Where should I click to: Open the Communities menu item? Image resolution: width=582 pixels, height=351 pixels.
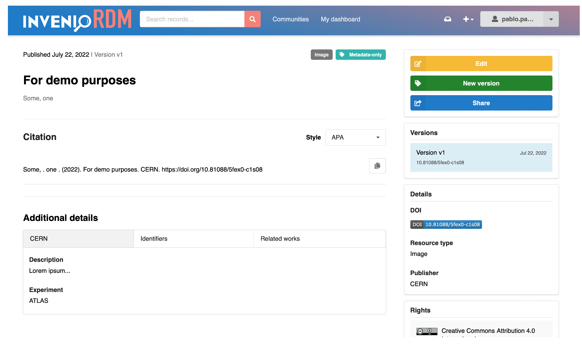(x=290, y=19)
